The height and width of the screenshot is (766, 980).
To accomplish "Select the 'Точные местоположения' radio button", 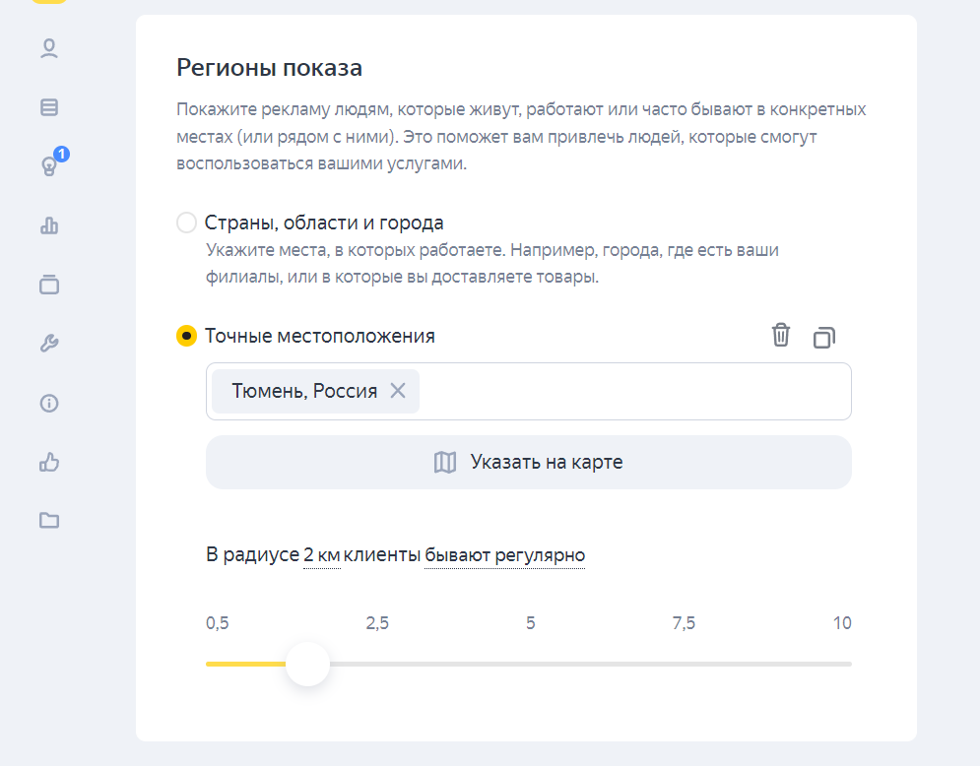I will point(186,336).
